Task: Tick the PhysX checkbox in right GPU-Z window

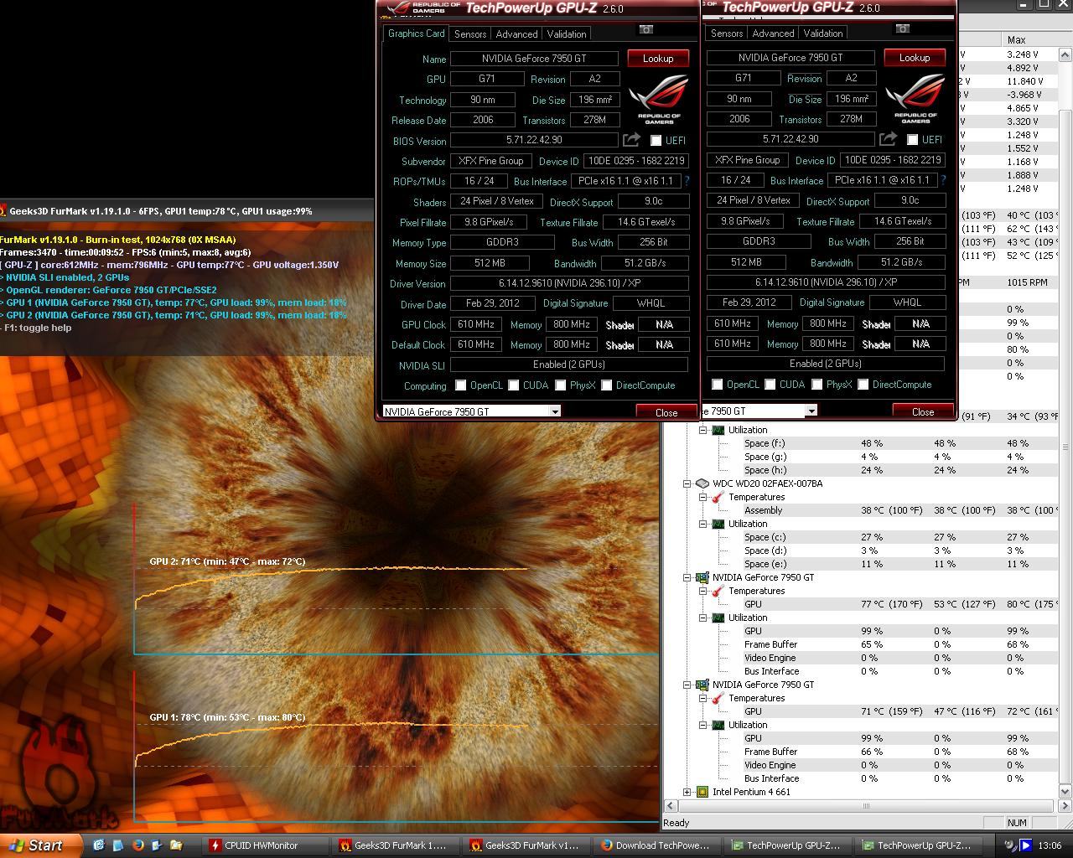Action: point(816,385)
